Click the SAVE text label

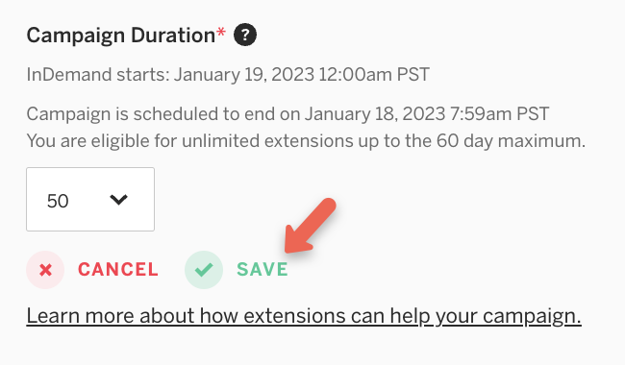click(262, 270)
